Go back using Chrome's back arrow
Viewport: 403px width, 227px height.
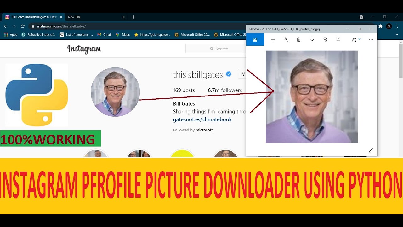click(x=6, y=26)
